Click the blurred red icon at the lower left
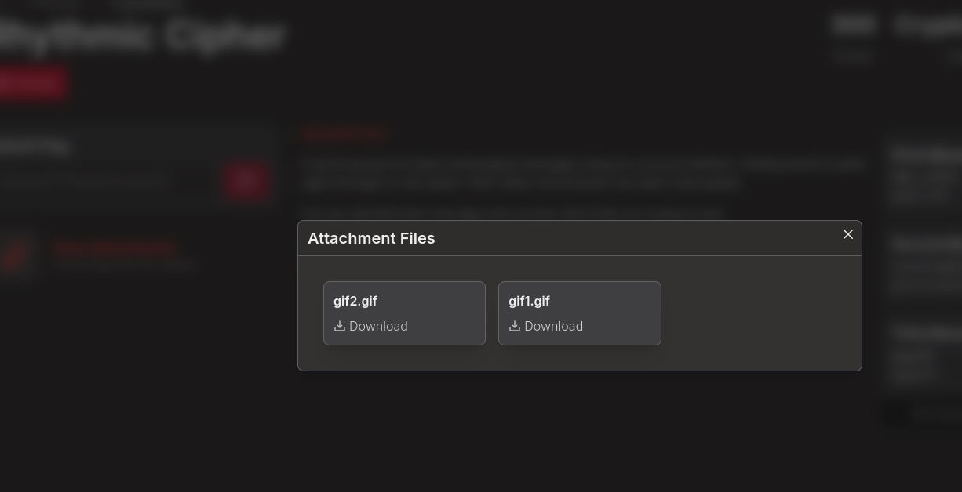 (x=16, y=255)
